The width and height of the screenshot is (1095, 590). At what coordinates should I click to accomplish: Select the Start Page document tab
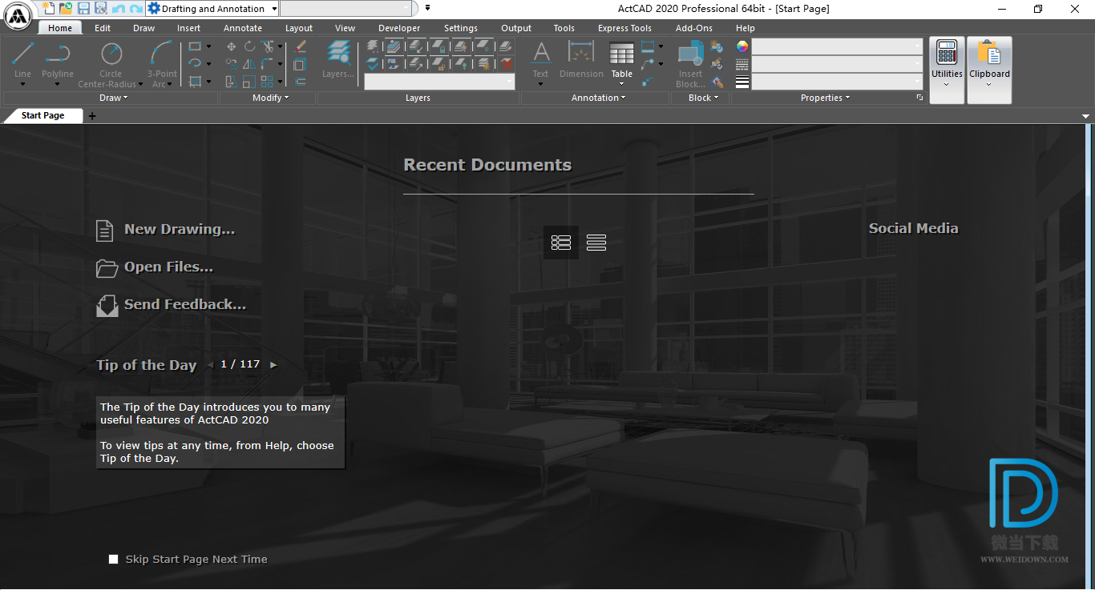tap(43, 115)
